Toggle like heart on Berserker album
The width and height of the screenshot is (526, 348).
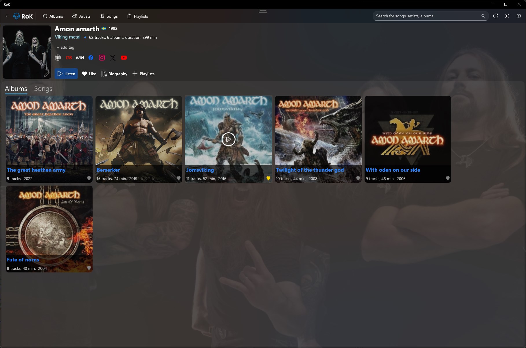pyautogui.click(x=179, y=178)
